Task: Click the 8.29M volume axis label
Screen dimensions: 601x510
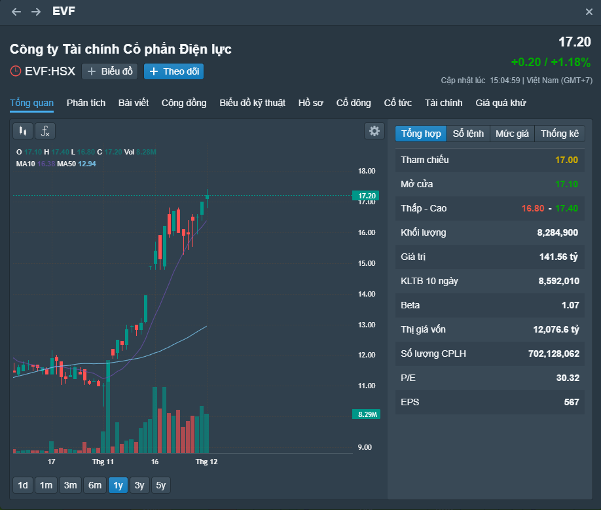Action: click(367, 414)
